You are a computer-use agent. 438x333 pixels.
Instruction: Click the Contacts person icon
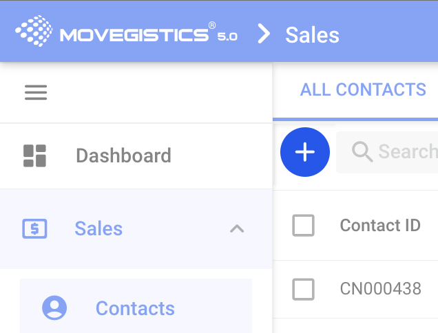[54, 308]
